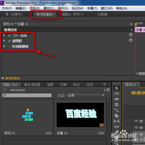Toggle timeline view arrow beside 序列 01 * 字幕 01
The width and height of the screenshot is (145, 145).
pos(131,24)
